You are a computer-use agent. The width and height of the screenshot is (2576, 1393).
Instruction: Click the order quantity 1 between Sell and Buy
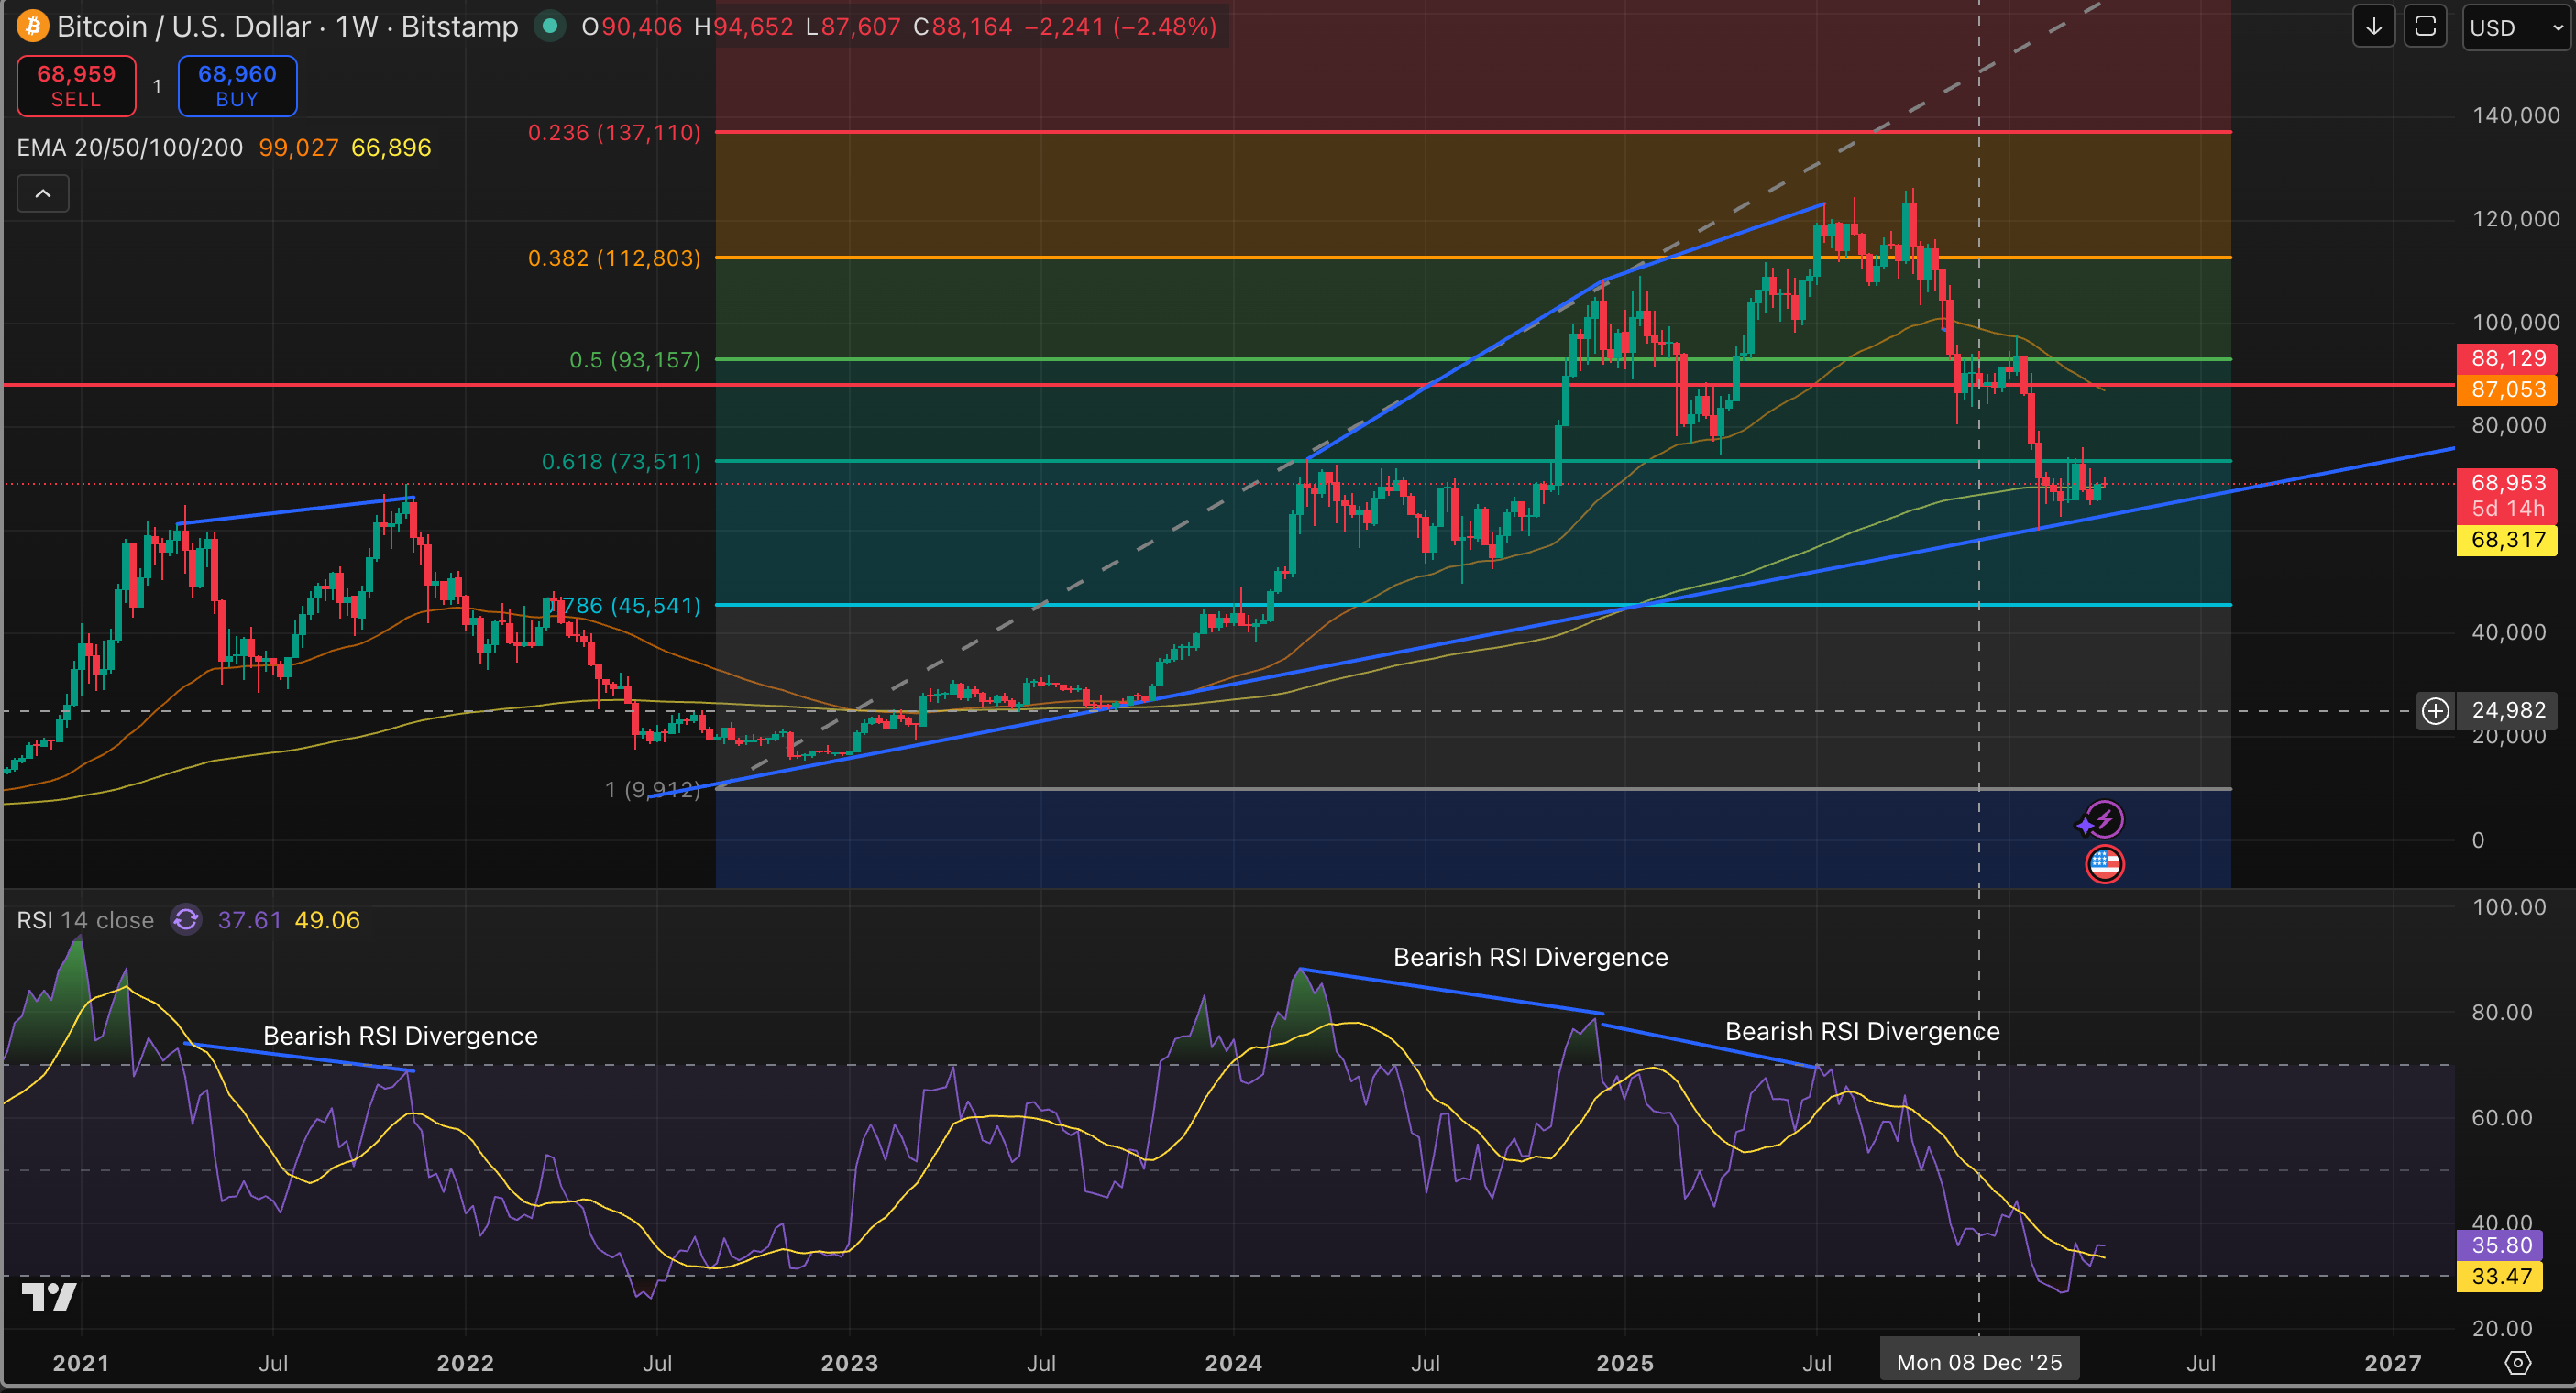[x=157, y=86]
